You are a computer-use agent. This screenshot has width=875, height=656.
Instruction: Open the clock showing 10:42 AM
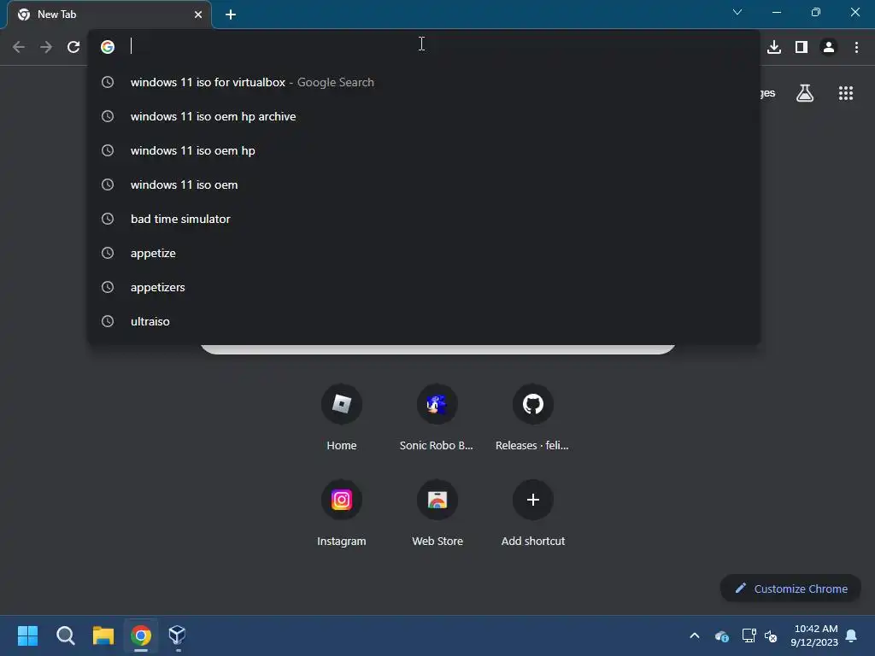tap(814, 635)
